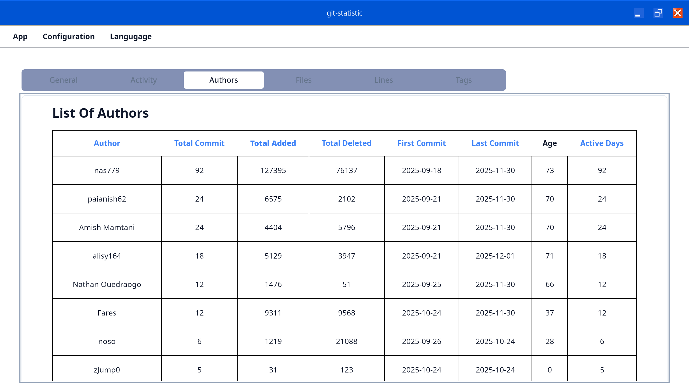This screenshot has width=689, height=387.
Task: Switch to the Activity tab
Action: (x=143, y=80)
